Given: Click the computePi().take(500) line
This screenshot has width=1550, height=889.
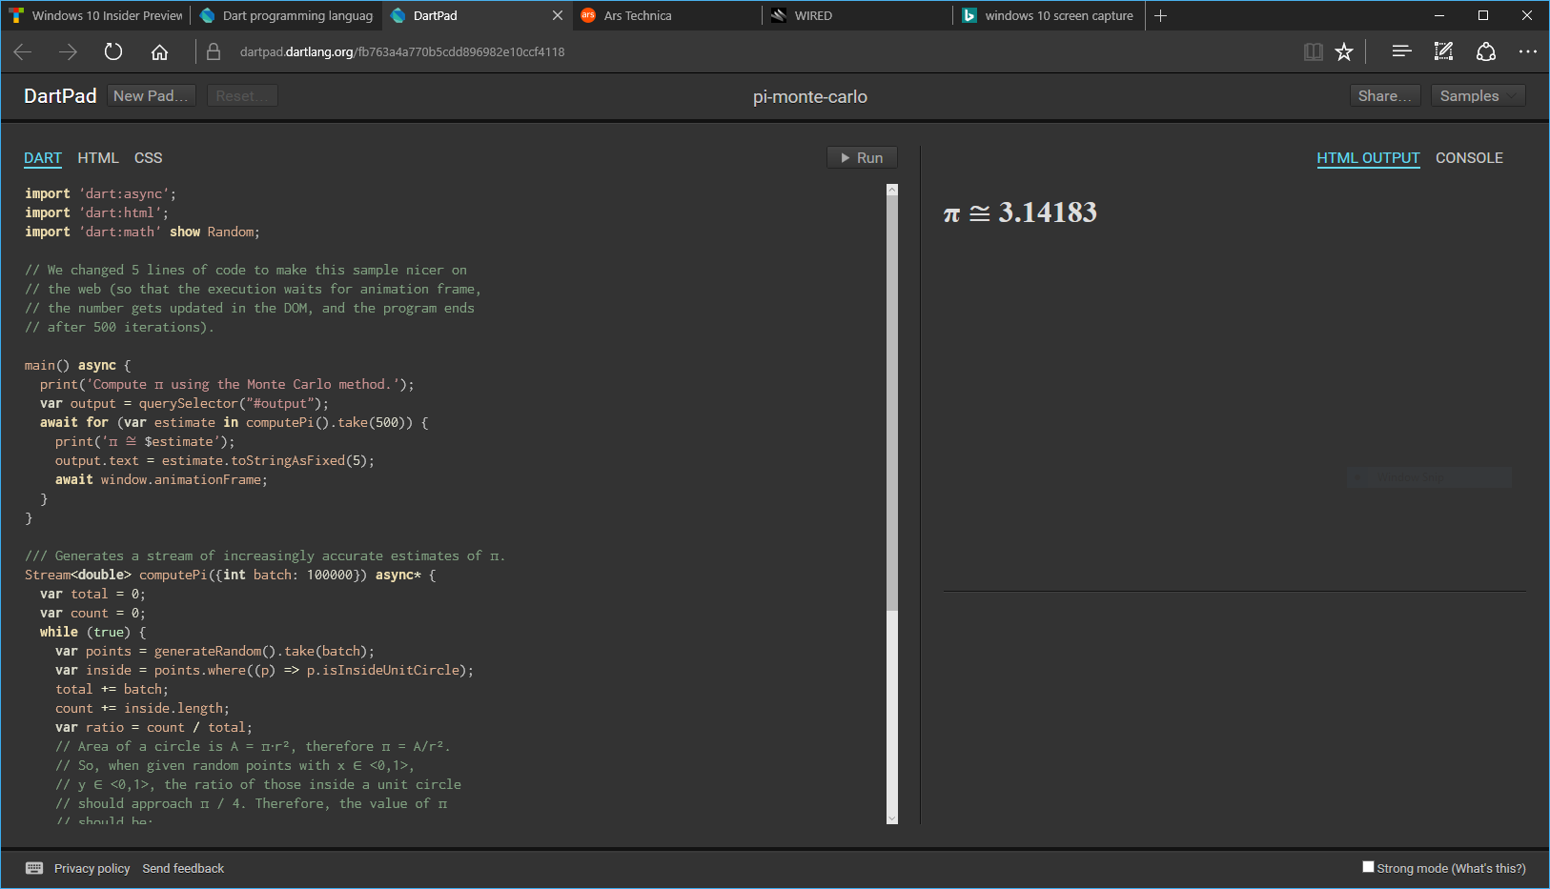Looking at the screenshot, I should pos(235,422).
